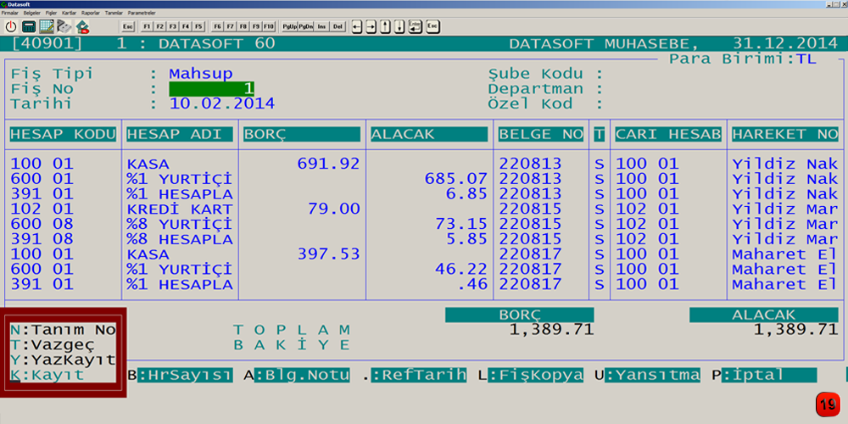This screenshot has height=424, width=848.
Task: Click the spreadsheet with pencil toolbar icon
Action: [x=47, y=26]
